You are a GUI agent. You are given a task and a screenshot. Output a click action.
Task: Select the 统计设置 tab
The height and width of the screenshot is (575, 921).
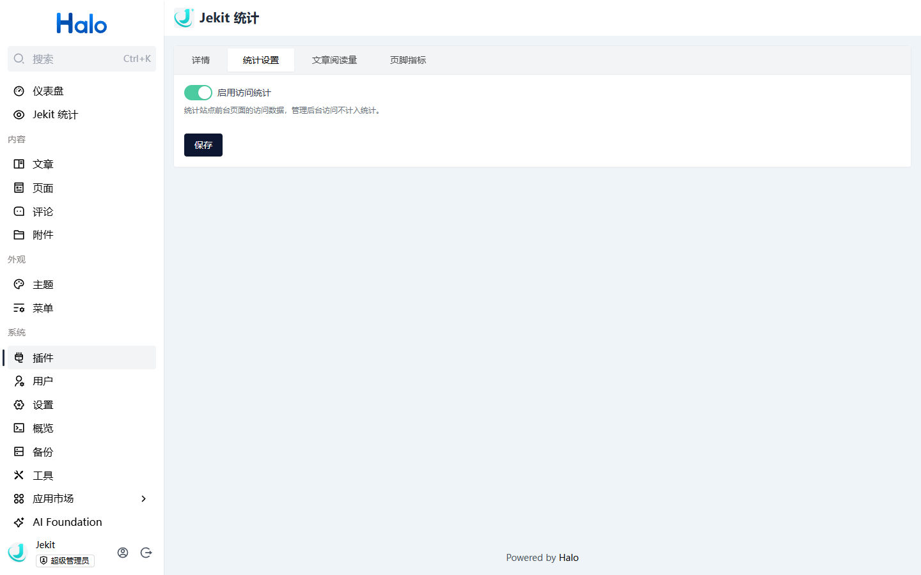[261, 60]
